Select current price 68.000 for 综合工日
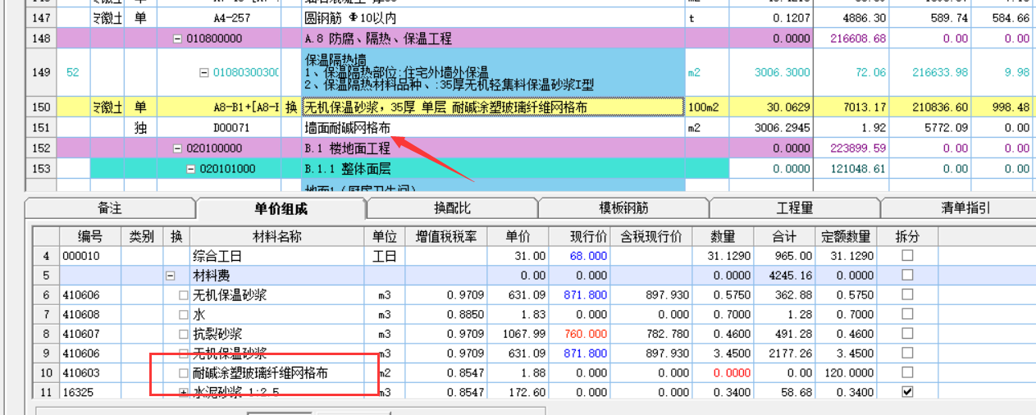This screenshot has width=1036, height=415. 580,257
